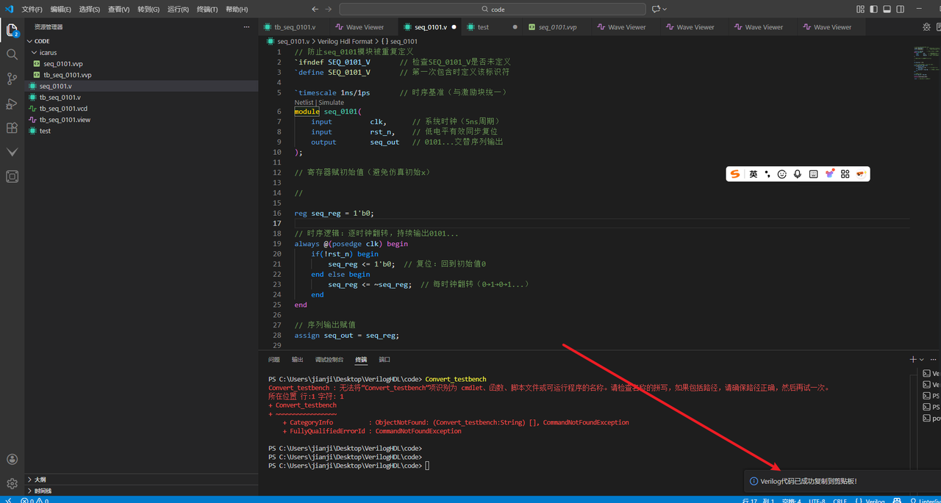Open the Extensions view

coord(12,128)
